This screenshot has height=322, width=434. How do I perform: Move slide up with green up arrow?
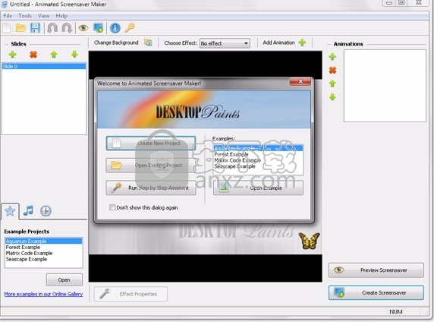[x=54, y=55]
